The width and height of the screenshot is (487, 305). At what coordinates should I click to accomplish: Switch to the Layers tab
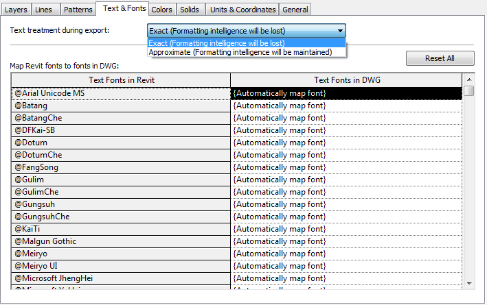16,10
